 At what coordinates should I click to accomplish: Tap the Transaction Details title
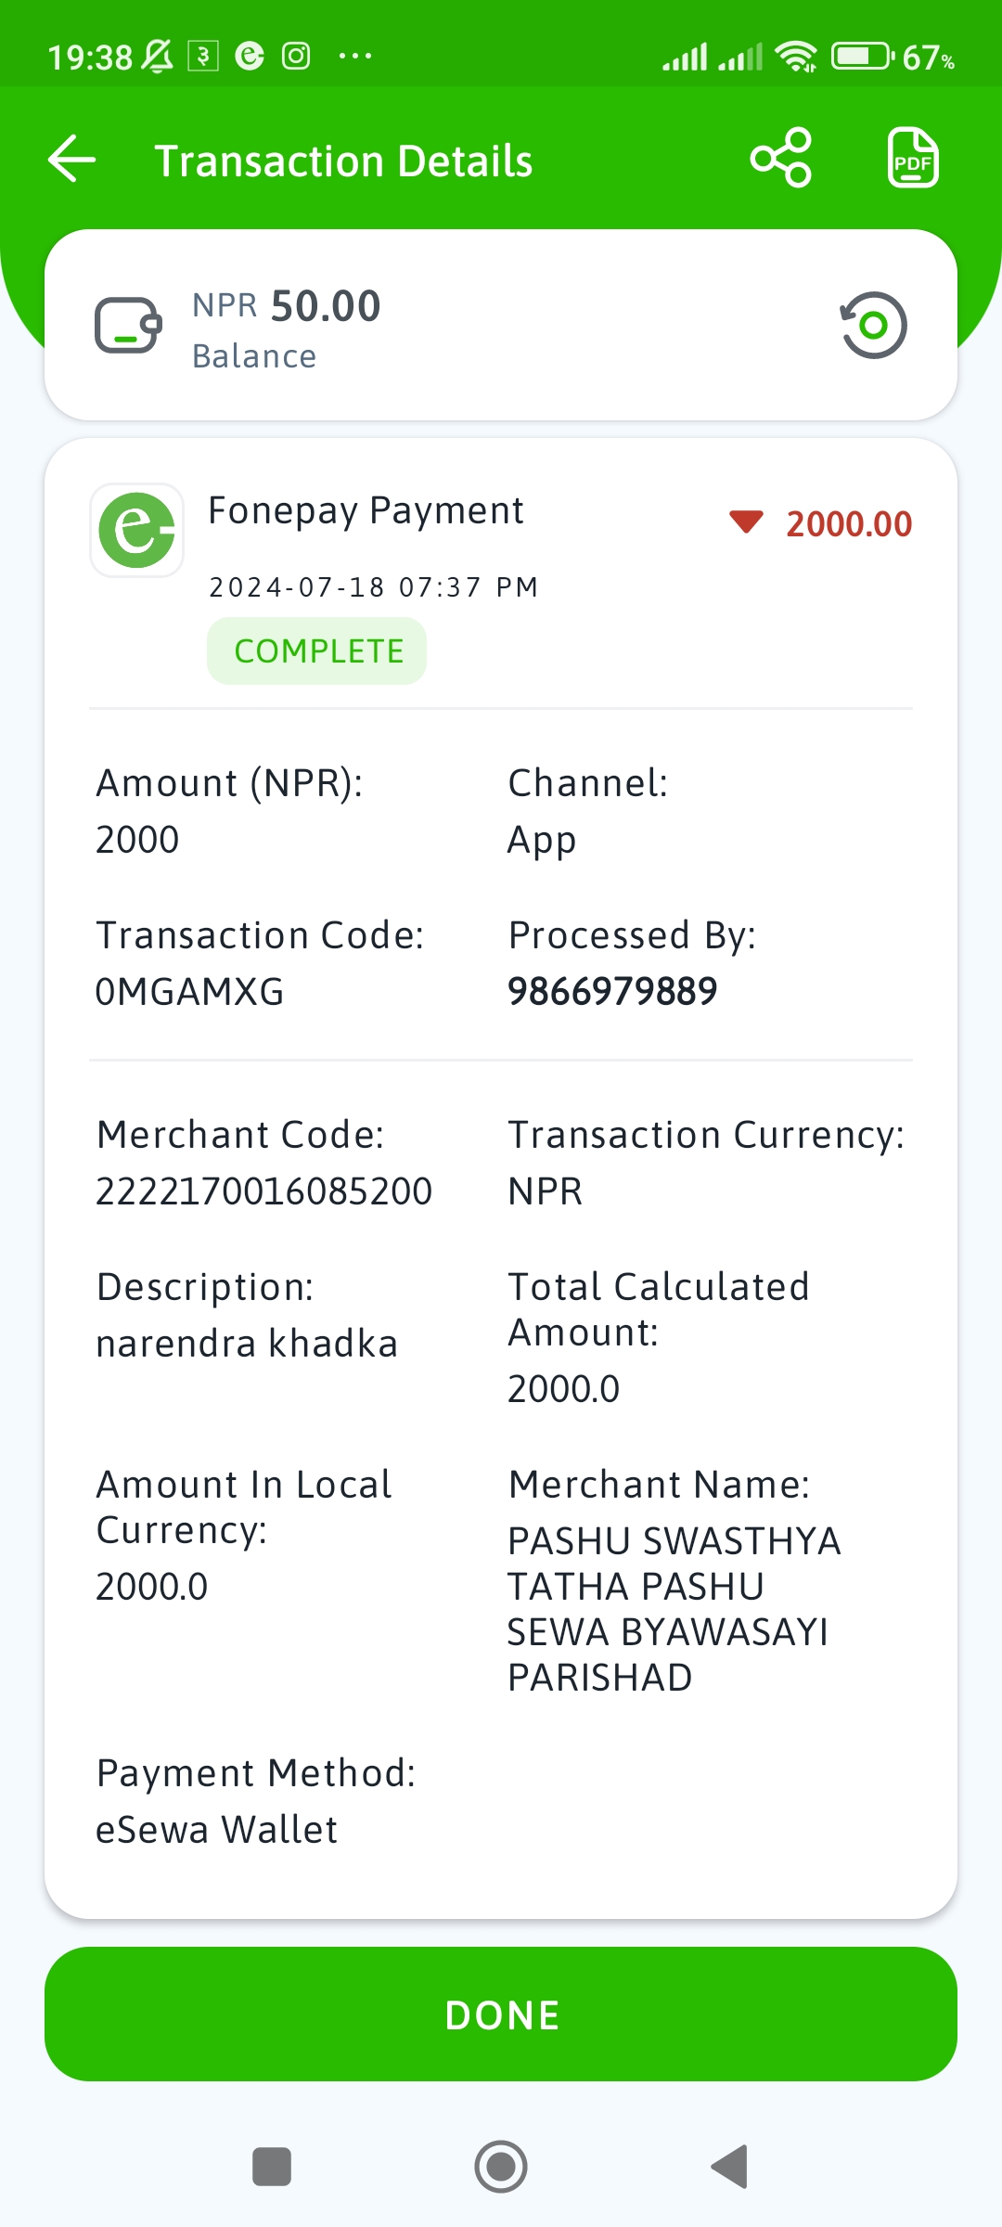343,161
